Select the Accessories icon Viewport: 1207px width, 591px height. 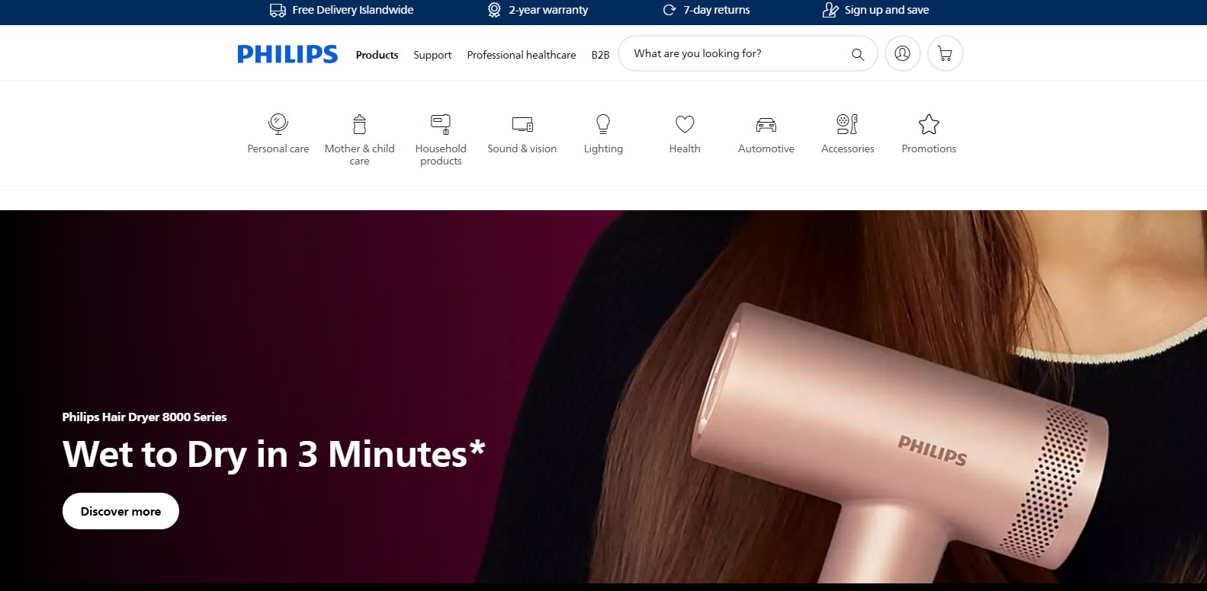click(x=847, y=123)
